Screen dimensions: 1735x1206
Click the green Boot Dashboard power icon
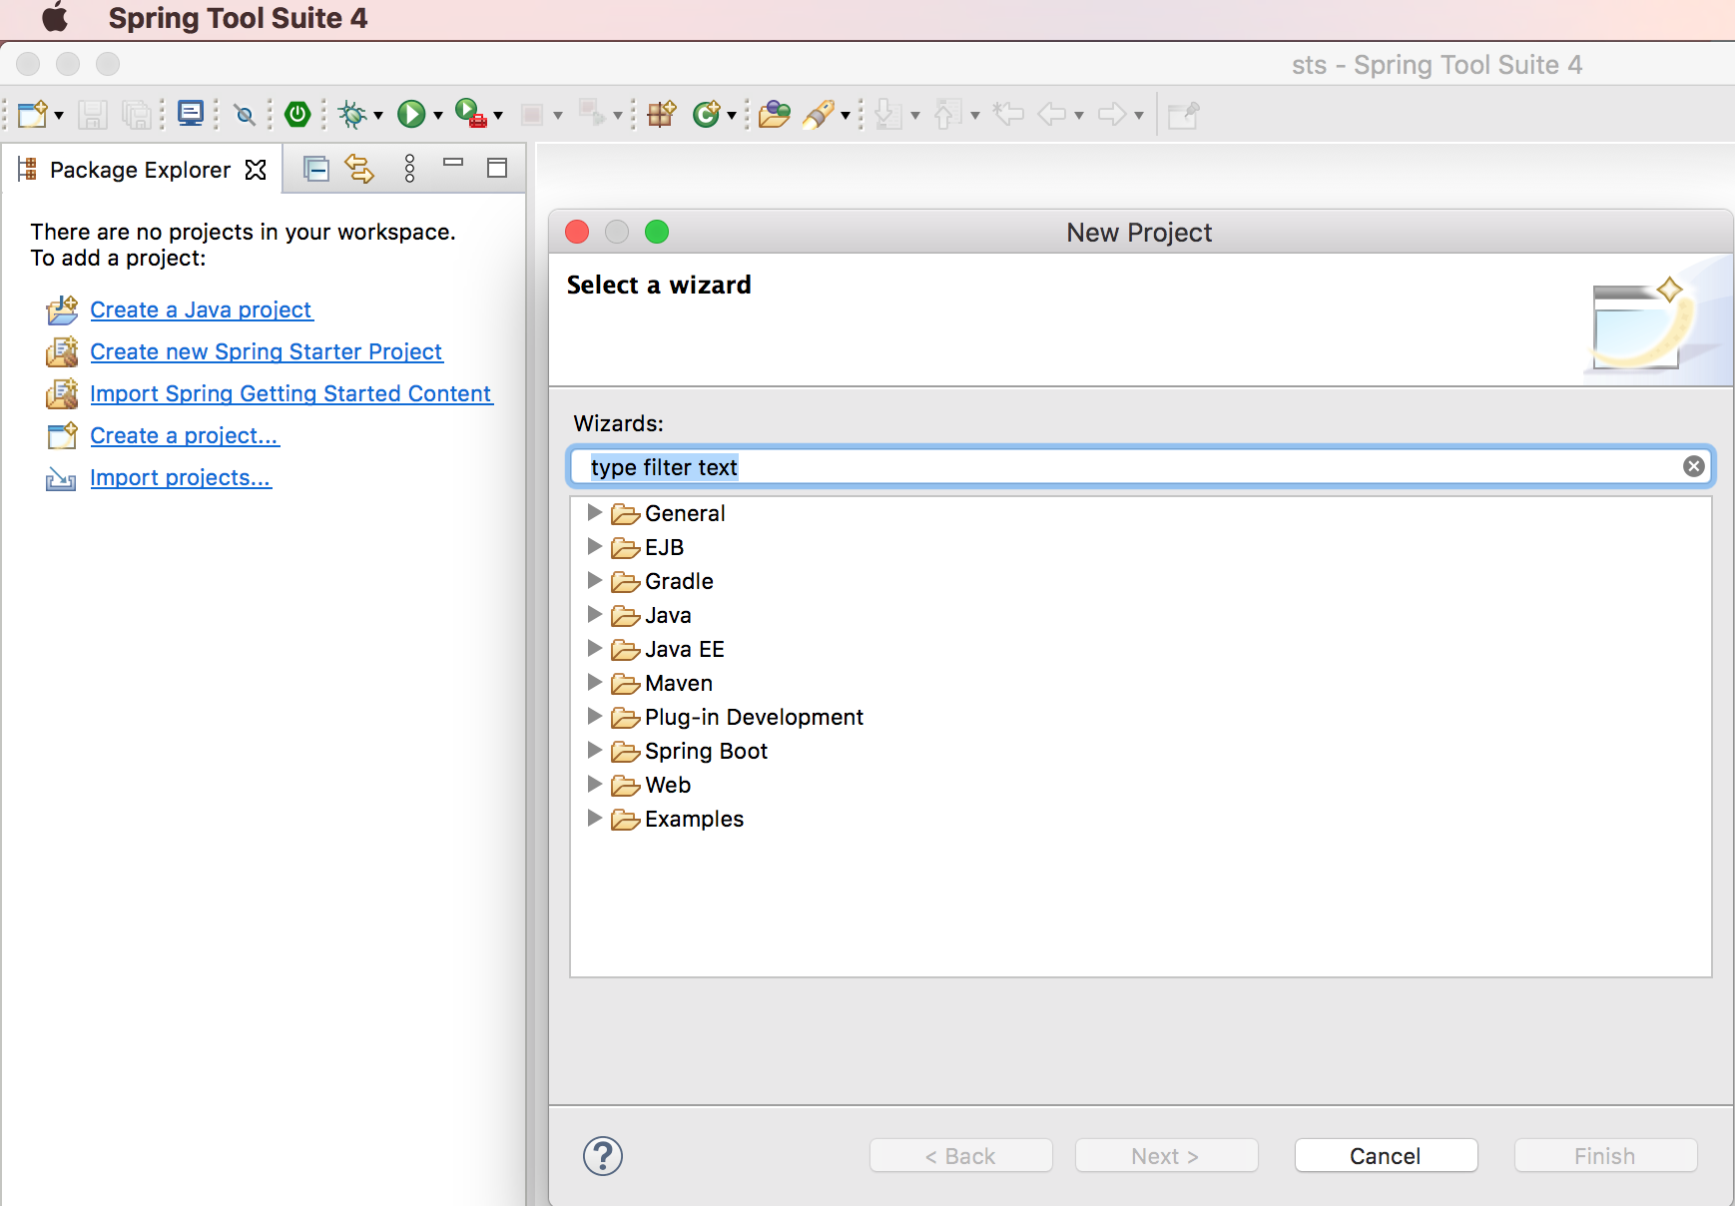coord(297,114)
